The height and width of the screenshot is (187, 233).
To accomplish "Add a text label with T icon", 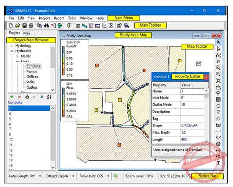I will pyautogui.click(x=218, y=163).
